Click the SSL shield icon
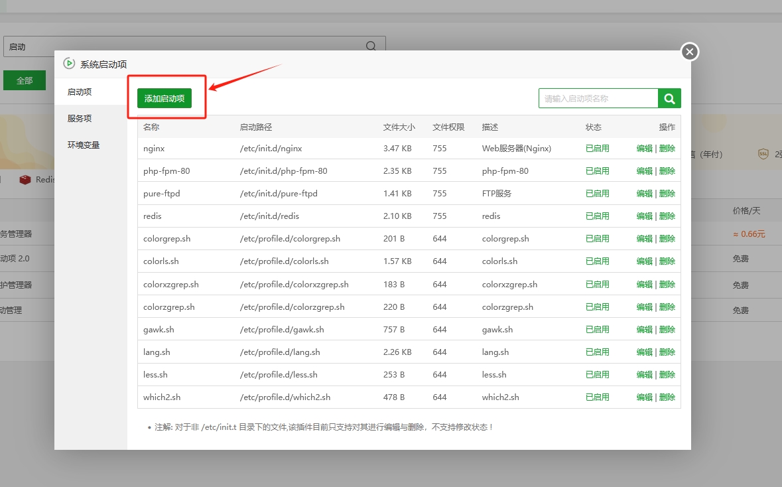Image resolution: width=782 pixels, height=487 pixels. (x=763, y=154)
